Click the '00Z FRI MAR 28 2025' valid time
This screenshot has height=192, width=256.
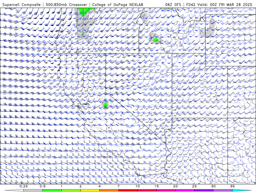coord(231,4)
